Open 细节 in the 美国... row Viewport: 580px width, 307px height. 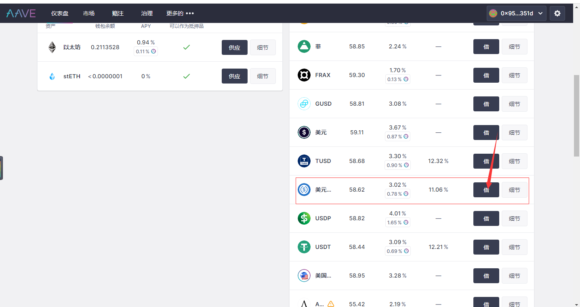click(515, 276)
